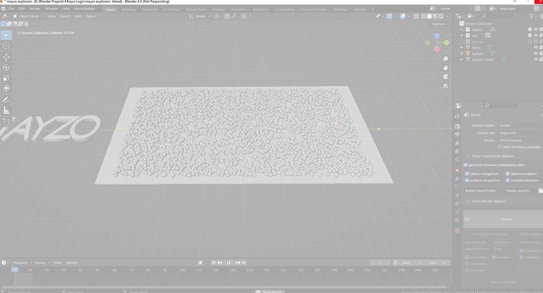Click the Turbo Render Enable button
Image resolution: width=543 pixels, height=293 pixels.
[x=503, y=219]
